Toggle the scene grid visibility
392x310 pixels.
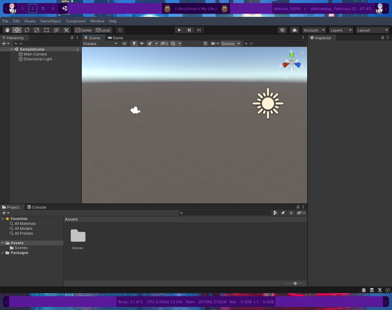point(173,43)
